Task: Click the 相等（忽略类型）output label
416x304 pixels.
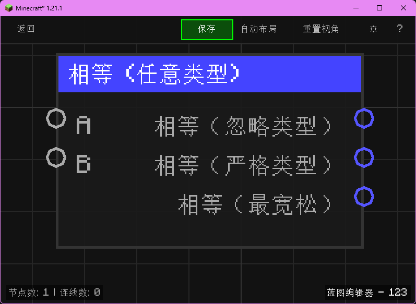Action: tap(243, 126)
